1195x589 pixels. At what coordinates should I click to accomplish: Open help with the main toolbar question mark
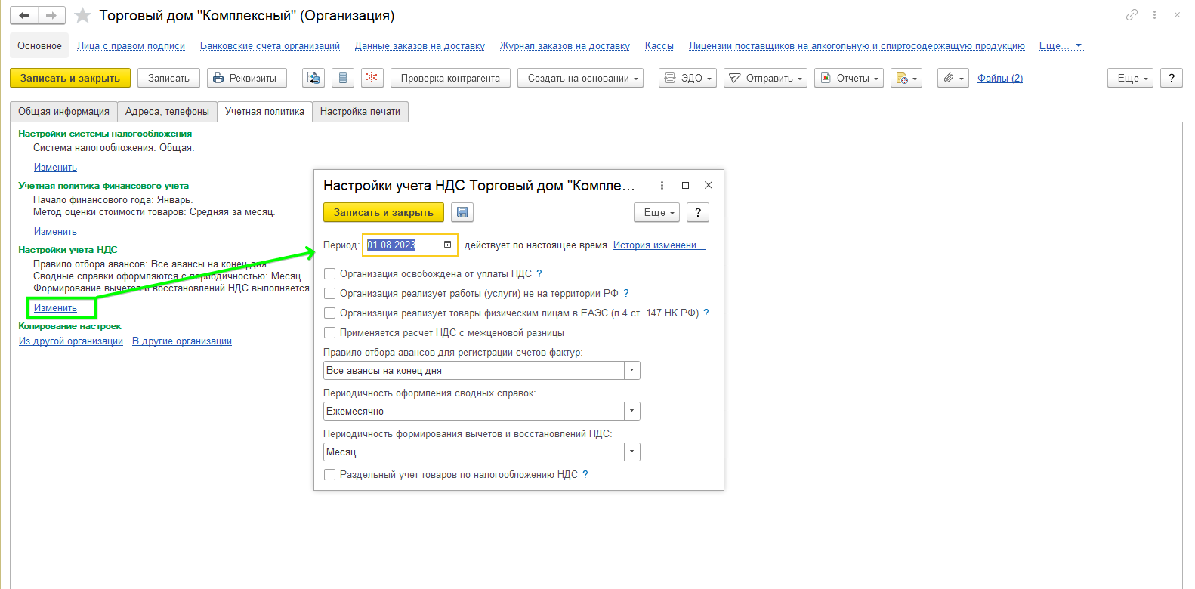pos(1172,78)
